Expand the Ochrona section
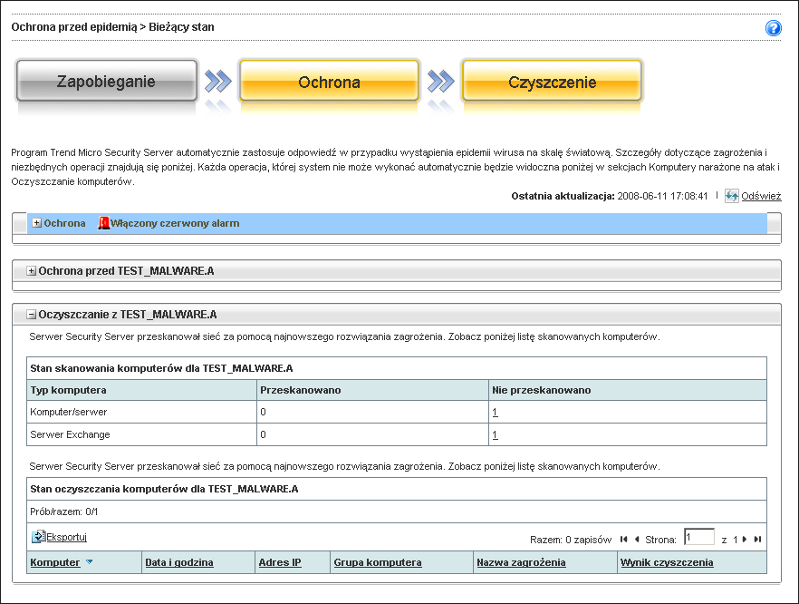The image size is (799, 604). coord(36,223)
